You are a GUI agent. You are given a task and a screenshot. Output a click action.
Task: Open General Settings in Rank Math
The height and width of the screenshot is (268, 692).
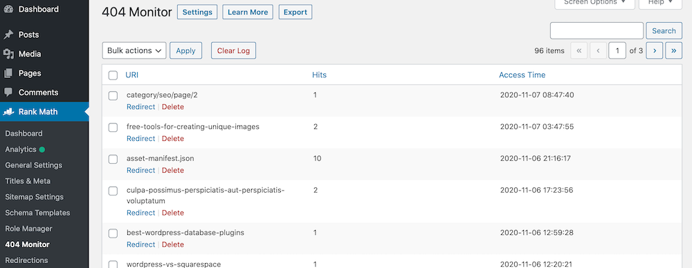33,165
